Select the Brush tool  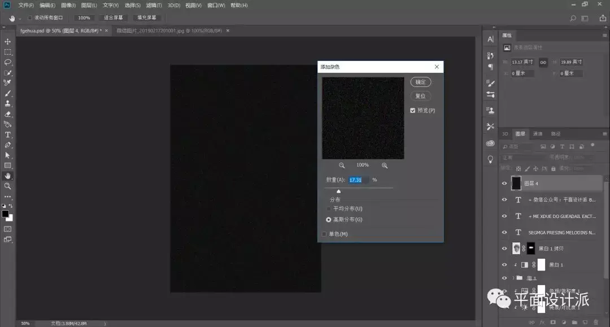7,93
